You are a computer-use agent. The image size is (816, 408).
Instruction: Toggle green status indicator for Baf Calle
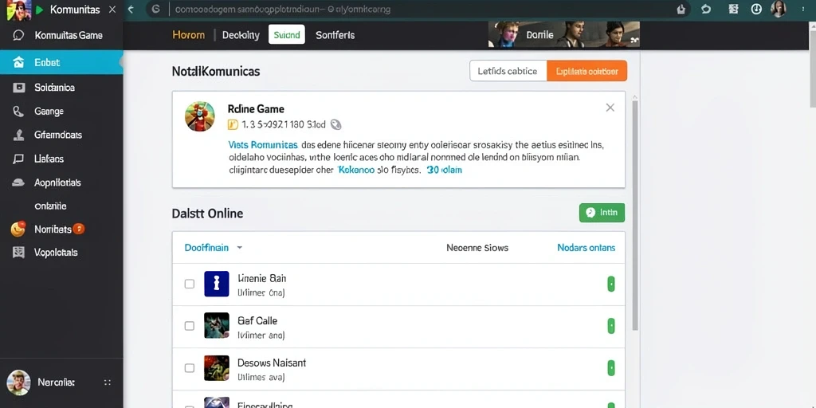tap(611, 326)
